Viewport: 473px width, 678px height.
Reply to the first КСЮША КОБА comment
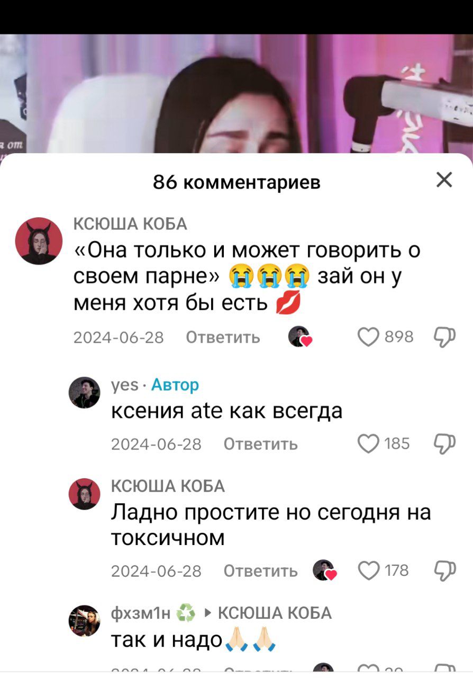click(x=223, y=337)
